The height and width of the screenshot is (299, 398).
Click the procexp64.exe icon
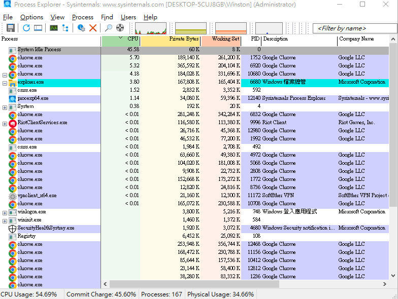coord(12,99)
